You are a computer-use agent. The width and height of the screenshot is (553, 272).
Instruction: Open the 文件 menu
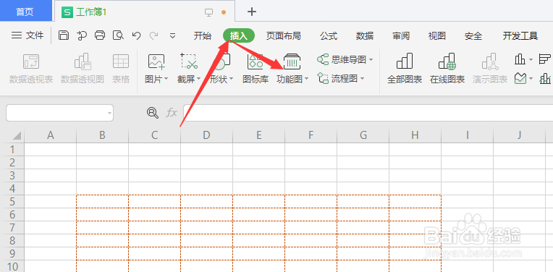coord(28,35)
